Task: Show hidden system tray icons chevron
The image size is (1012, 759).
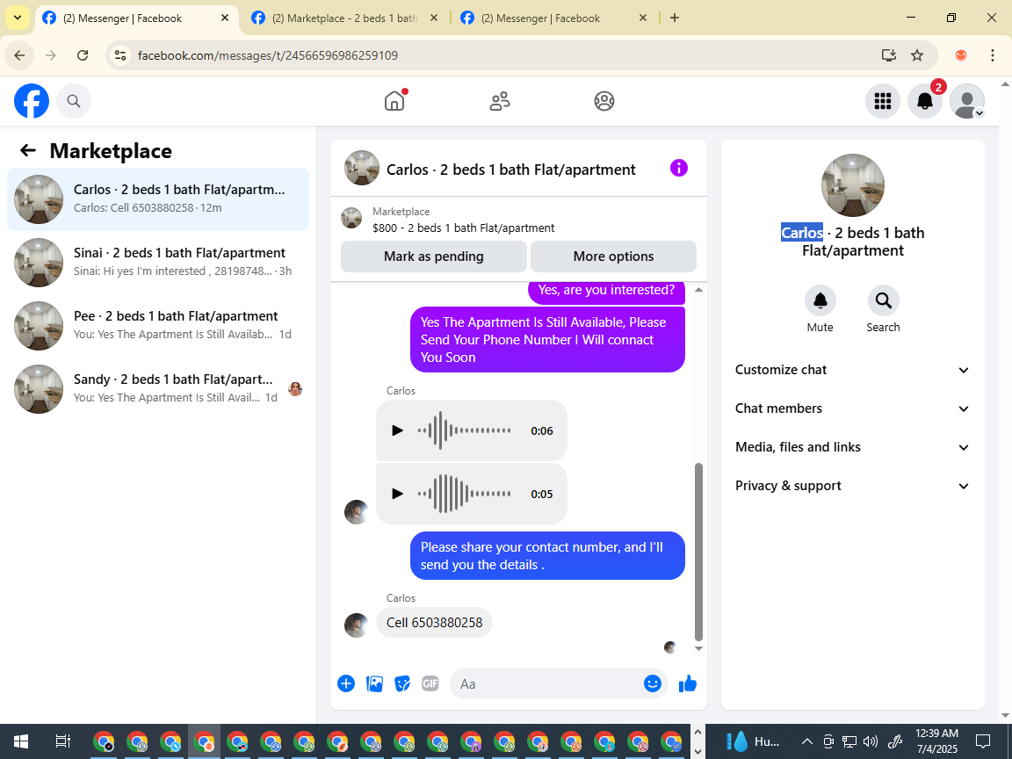Action: coord(806,741)
